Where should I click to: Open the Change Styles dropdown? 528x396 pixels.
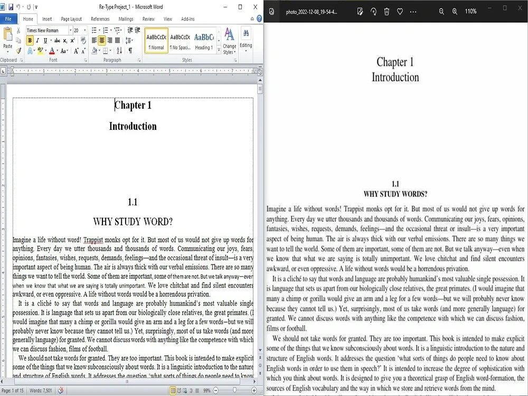(229, 42)
